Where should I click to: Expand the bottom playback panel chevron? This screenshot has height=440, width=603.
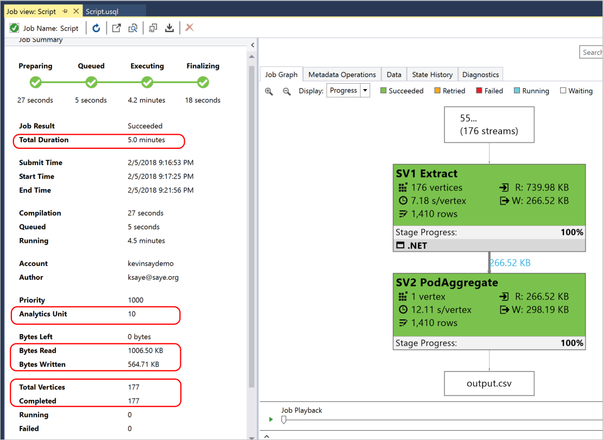click(267, 437)
